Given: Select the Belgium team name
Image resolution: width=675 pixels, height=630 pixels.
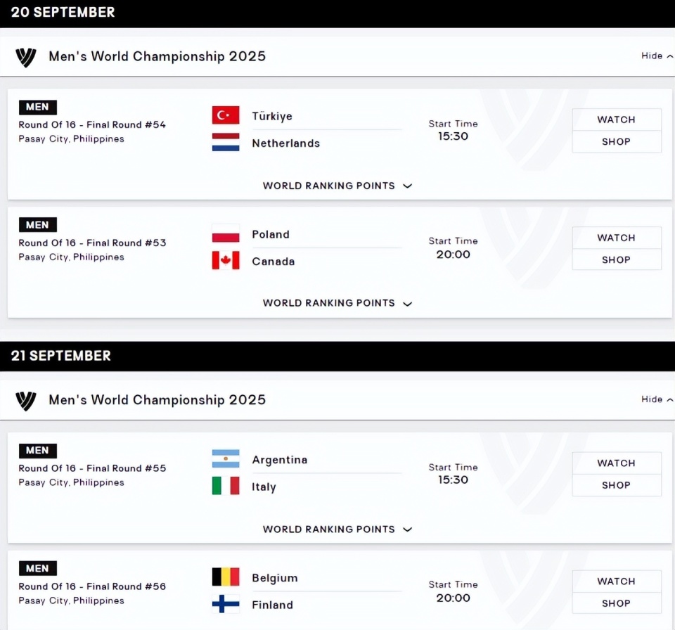Looking at the screenshot, I should pos(275,578).
